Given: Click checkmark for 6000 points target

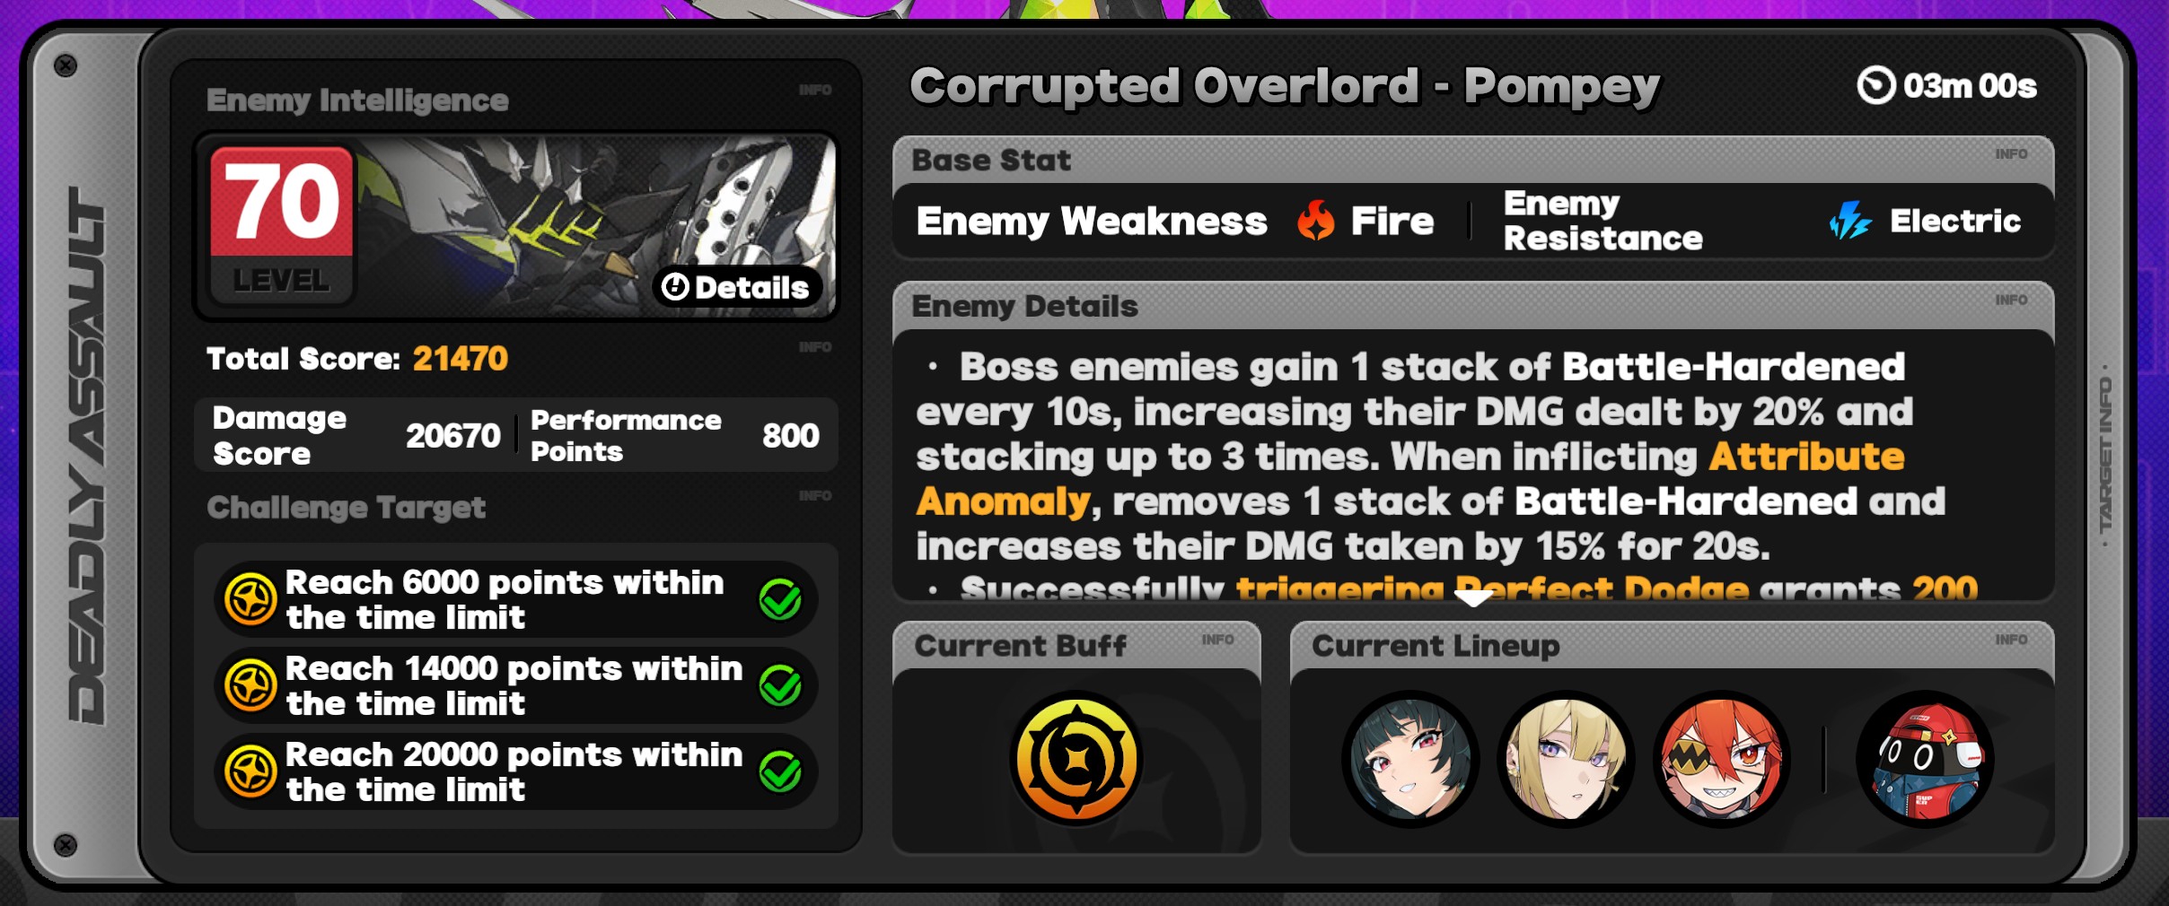Looking at the screenshot, I should click(x=780, y=599).
